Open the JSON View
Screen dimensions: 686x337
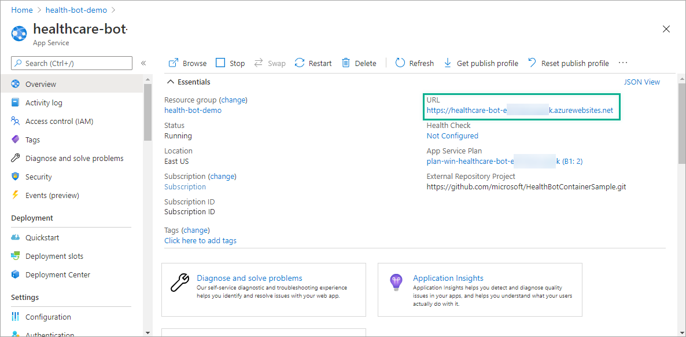point(642,82)
